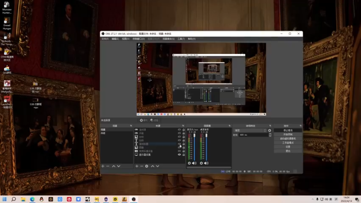
Task: Pop out the 场景 dock panel
Action: pos(131,126)
